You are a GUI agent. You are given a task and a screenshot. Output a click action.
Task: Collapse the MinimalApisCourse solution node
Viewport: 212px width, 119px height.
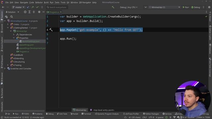coord(5,21)
